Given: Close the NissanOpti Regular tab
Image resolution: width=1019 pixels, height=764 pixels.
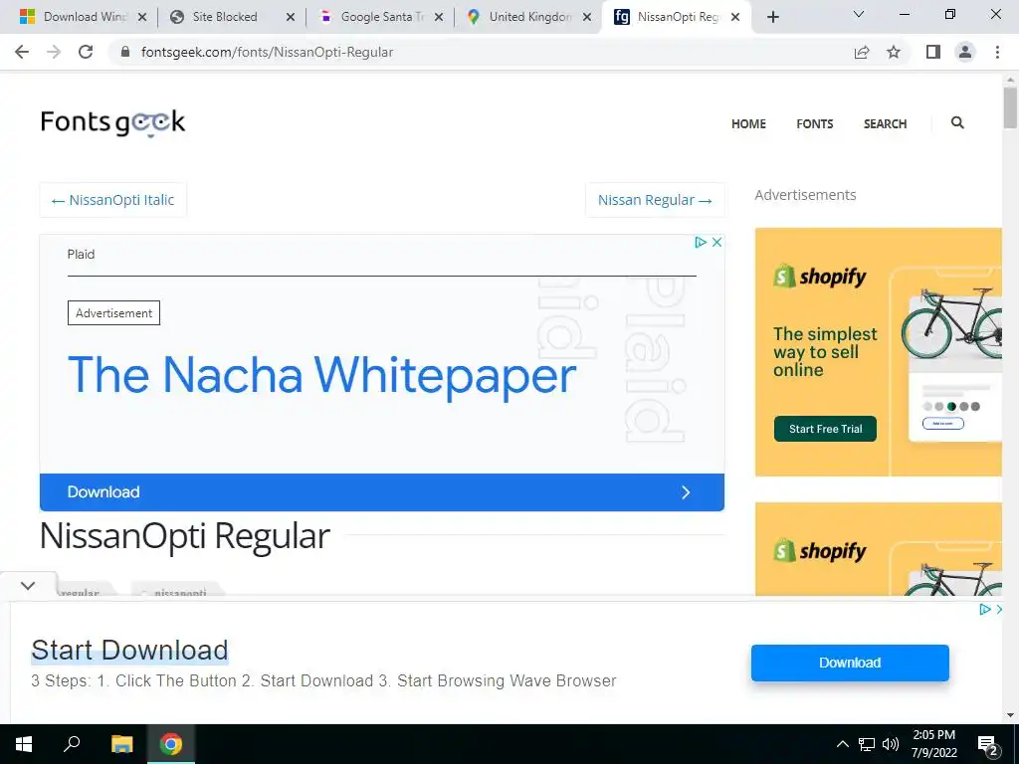Looking at the screenshot, I should click(735, 17).
